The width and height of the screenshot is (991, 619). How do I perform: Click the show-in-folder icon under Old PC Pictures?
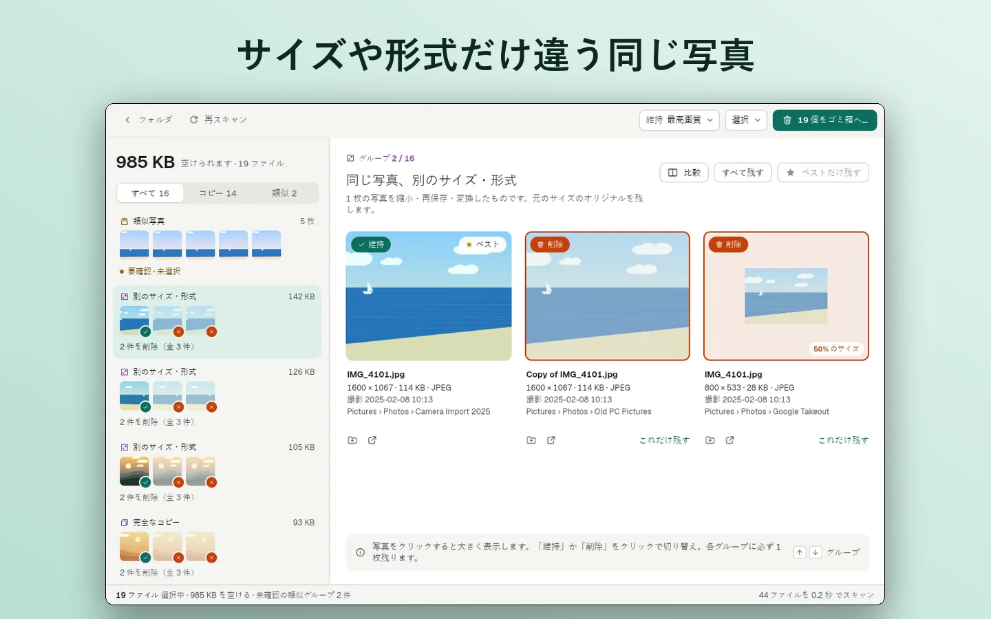tap(531, 440)
